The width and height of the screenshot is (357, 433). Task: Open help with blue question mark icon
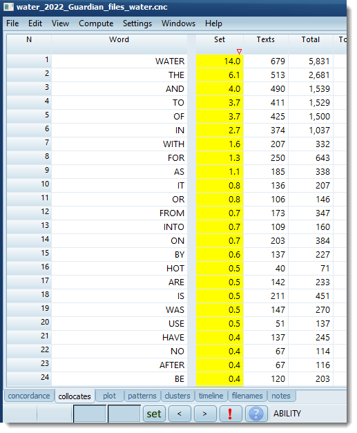(256, 414)
